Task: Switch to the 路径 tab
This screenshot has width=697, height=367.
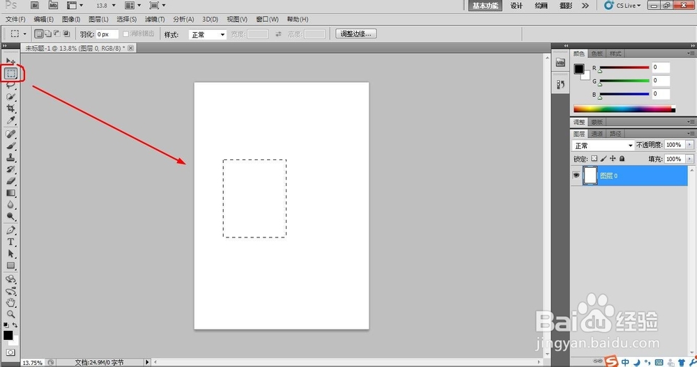Action: pos(615,134)
